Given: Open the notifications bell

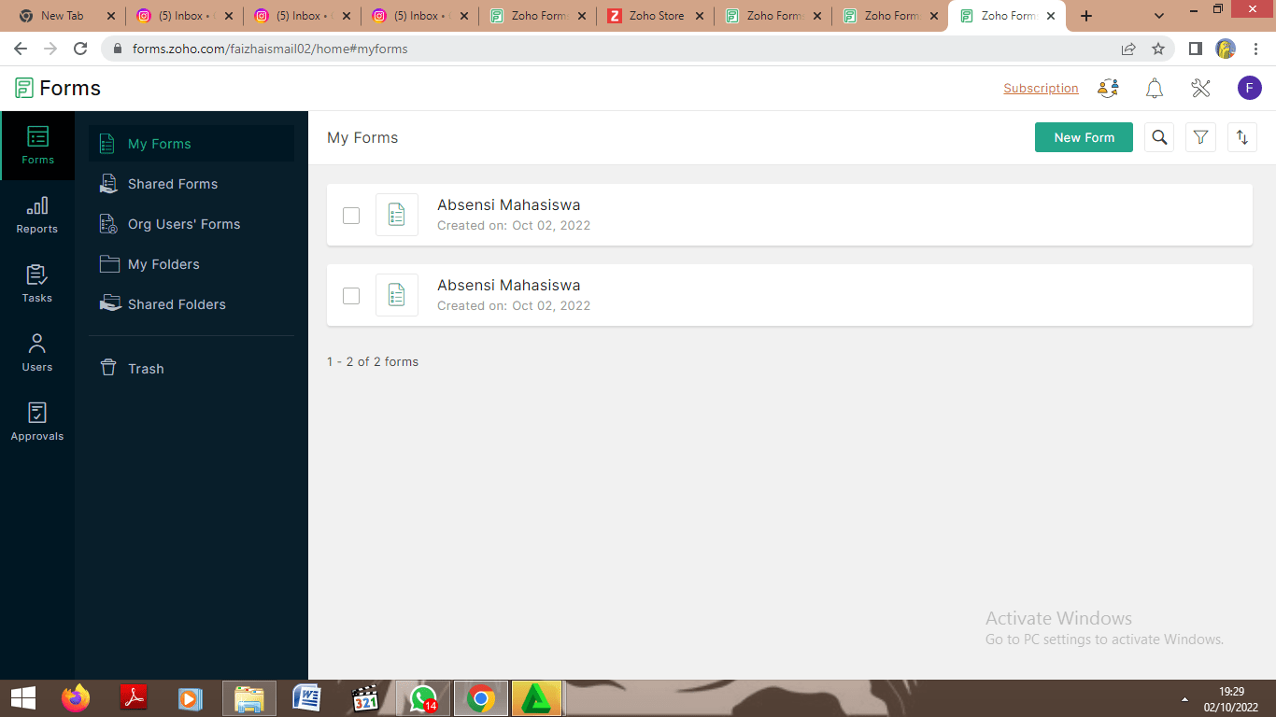Looking at the screenshot, I should (x=1155, y=89).
